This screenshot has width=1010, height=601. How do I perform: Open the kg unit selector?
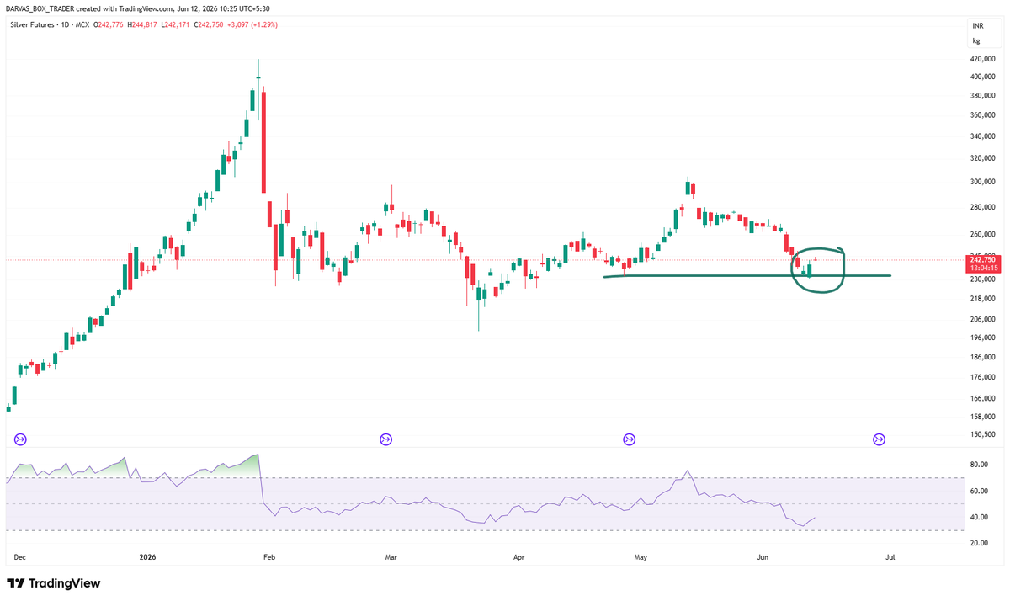point(976,40)
